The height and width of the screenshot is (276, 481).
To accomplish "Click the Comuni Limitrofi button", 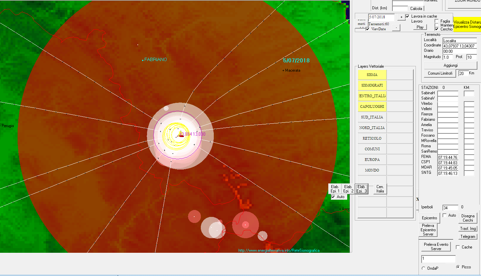I will coord(440,73).
